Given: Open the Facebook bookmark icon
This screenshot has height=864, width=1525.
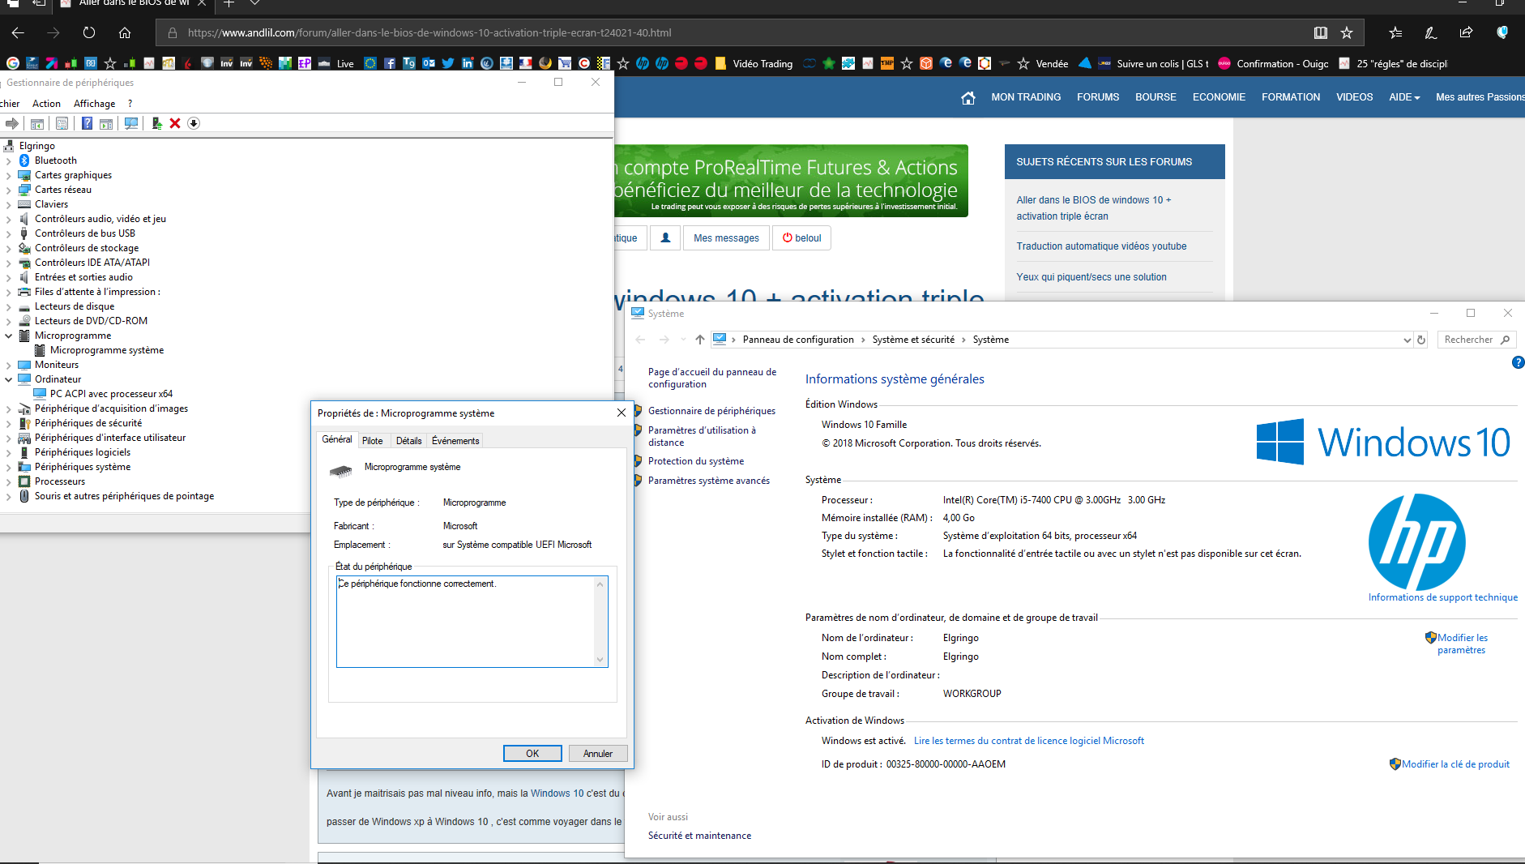Looking at the screenshot, I should [x=390, y=63].
